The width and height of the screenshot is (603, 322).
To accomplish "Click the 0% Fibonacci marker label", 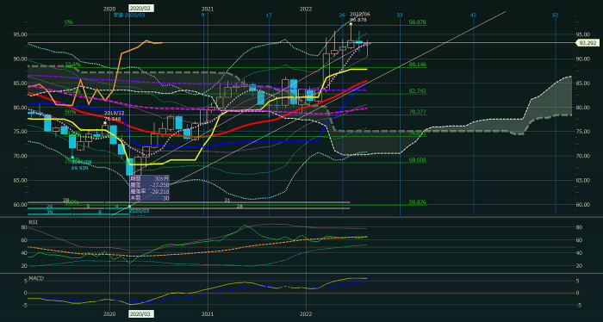I will click(x=68, y=22).
